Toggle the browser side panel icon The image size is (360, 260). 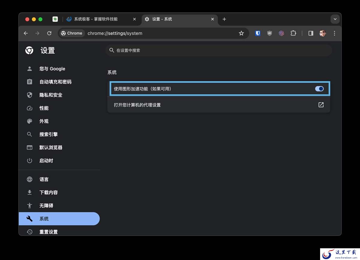point(311,33)
